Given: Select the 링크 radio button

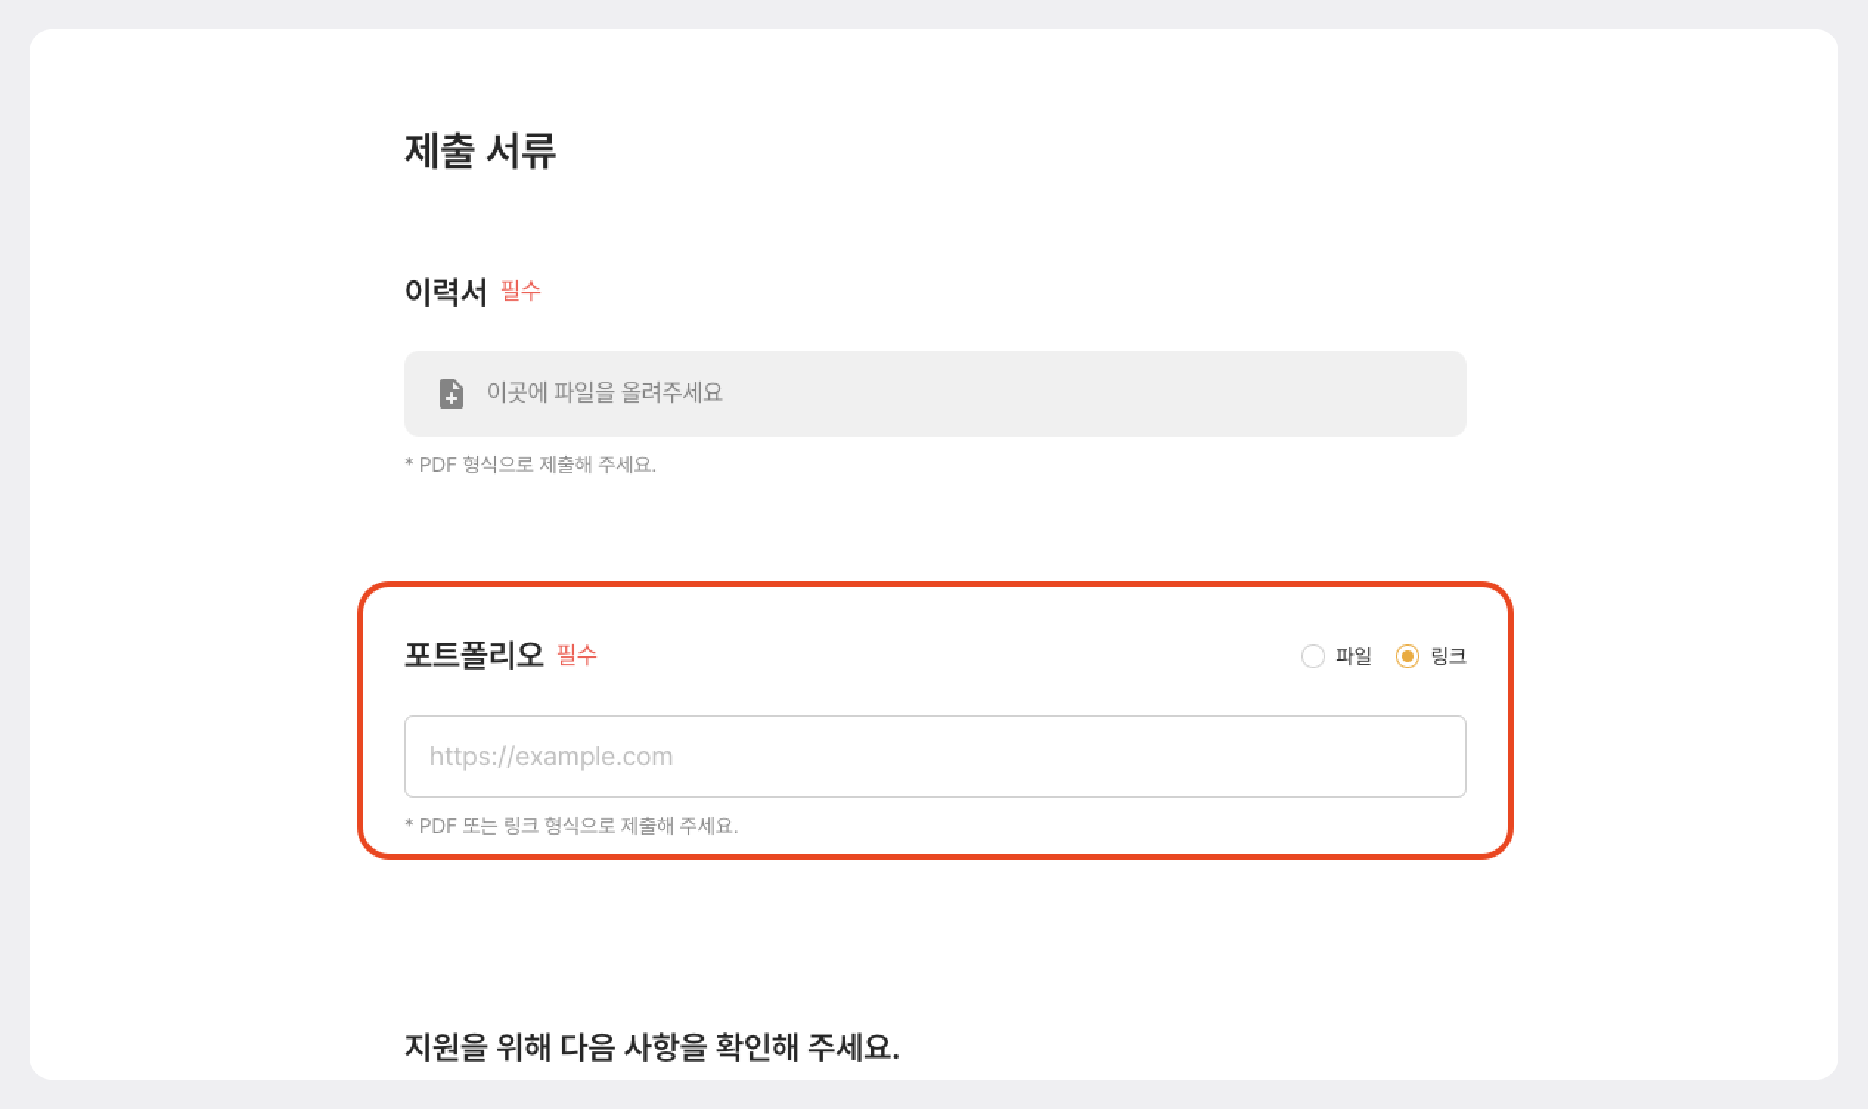Looking at the screenshot, I should [1407, 656].
